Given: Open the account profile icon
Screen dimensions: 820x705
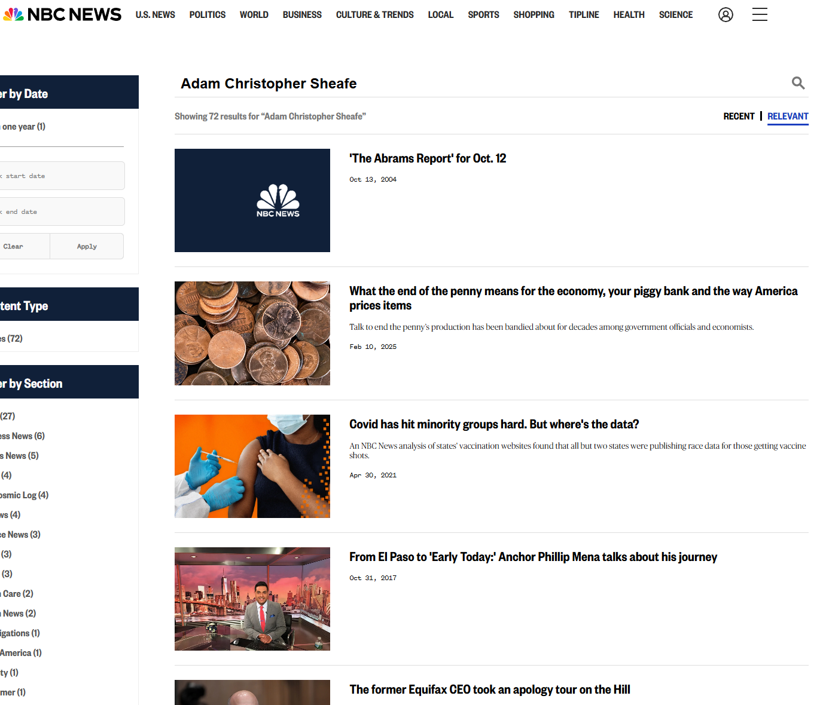Looking at the screenshot, I should [725, 14].
